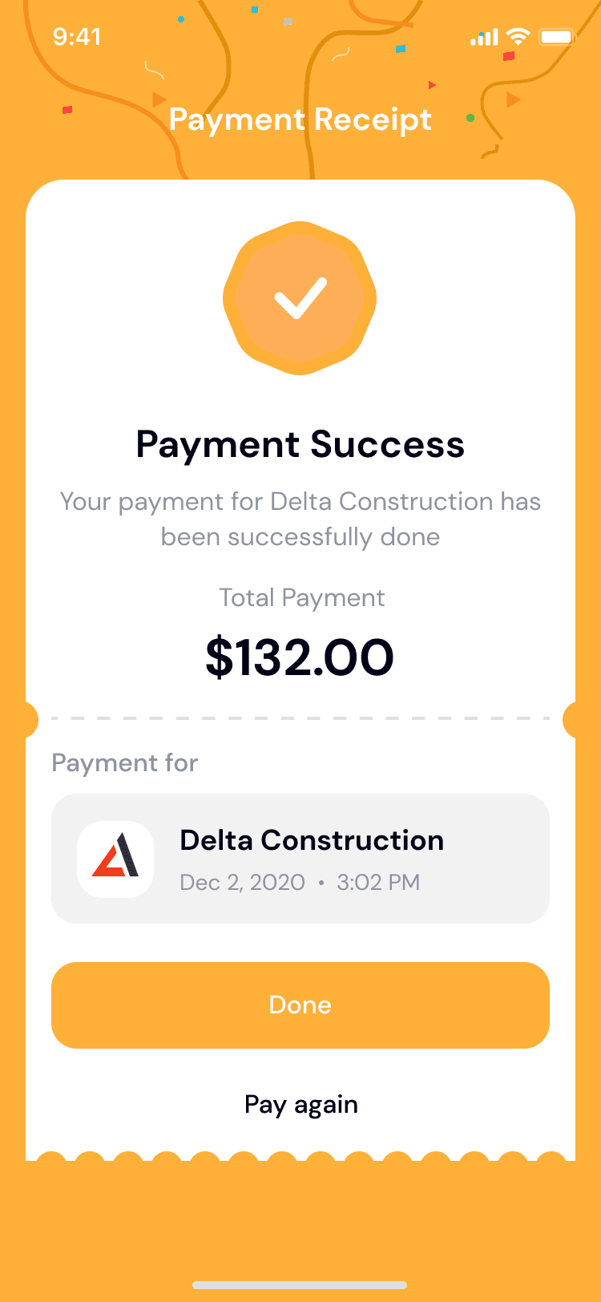
Task: Tap the Payment Success heading
Action: (x=300, y=444)
